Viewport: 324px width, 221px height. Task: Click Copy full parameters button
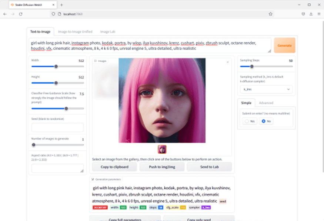click(125, 218)
